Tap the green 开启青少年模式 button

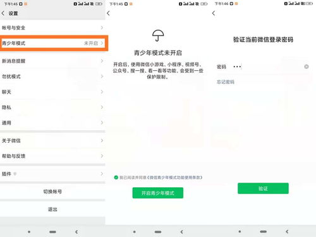(x=158, y=193)
